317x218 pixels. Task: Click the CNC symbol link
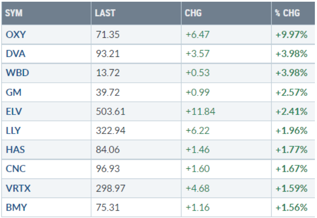pyautogui.click(x=16, y=169)
